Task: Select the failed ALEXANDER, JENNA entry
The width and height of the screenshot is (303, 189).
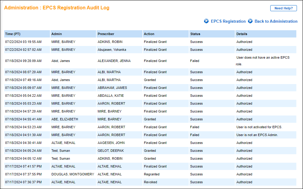Action: point(121,61)
